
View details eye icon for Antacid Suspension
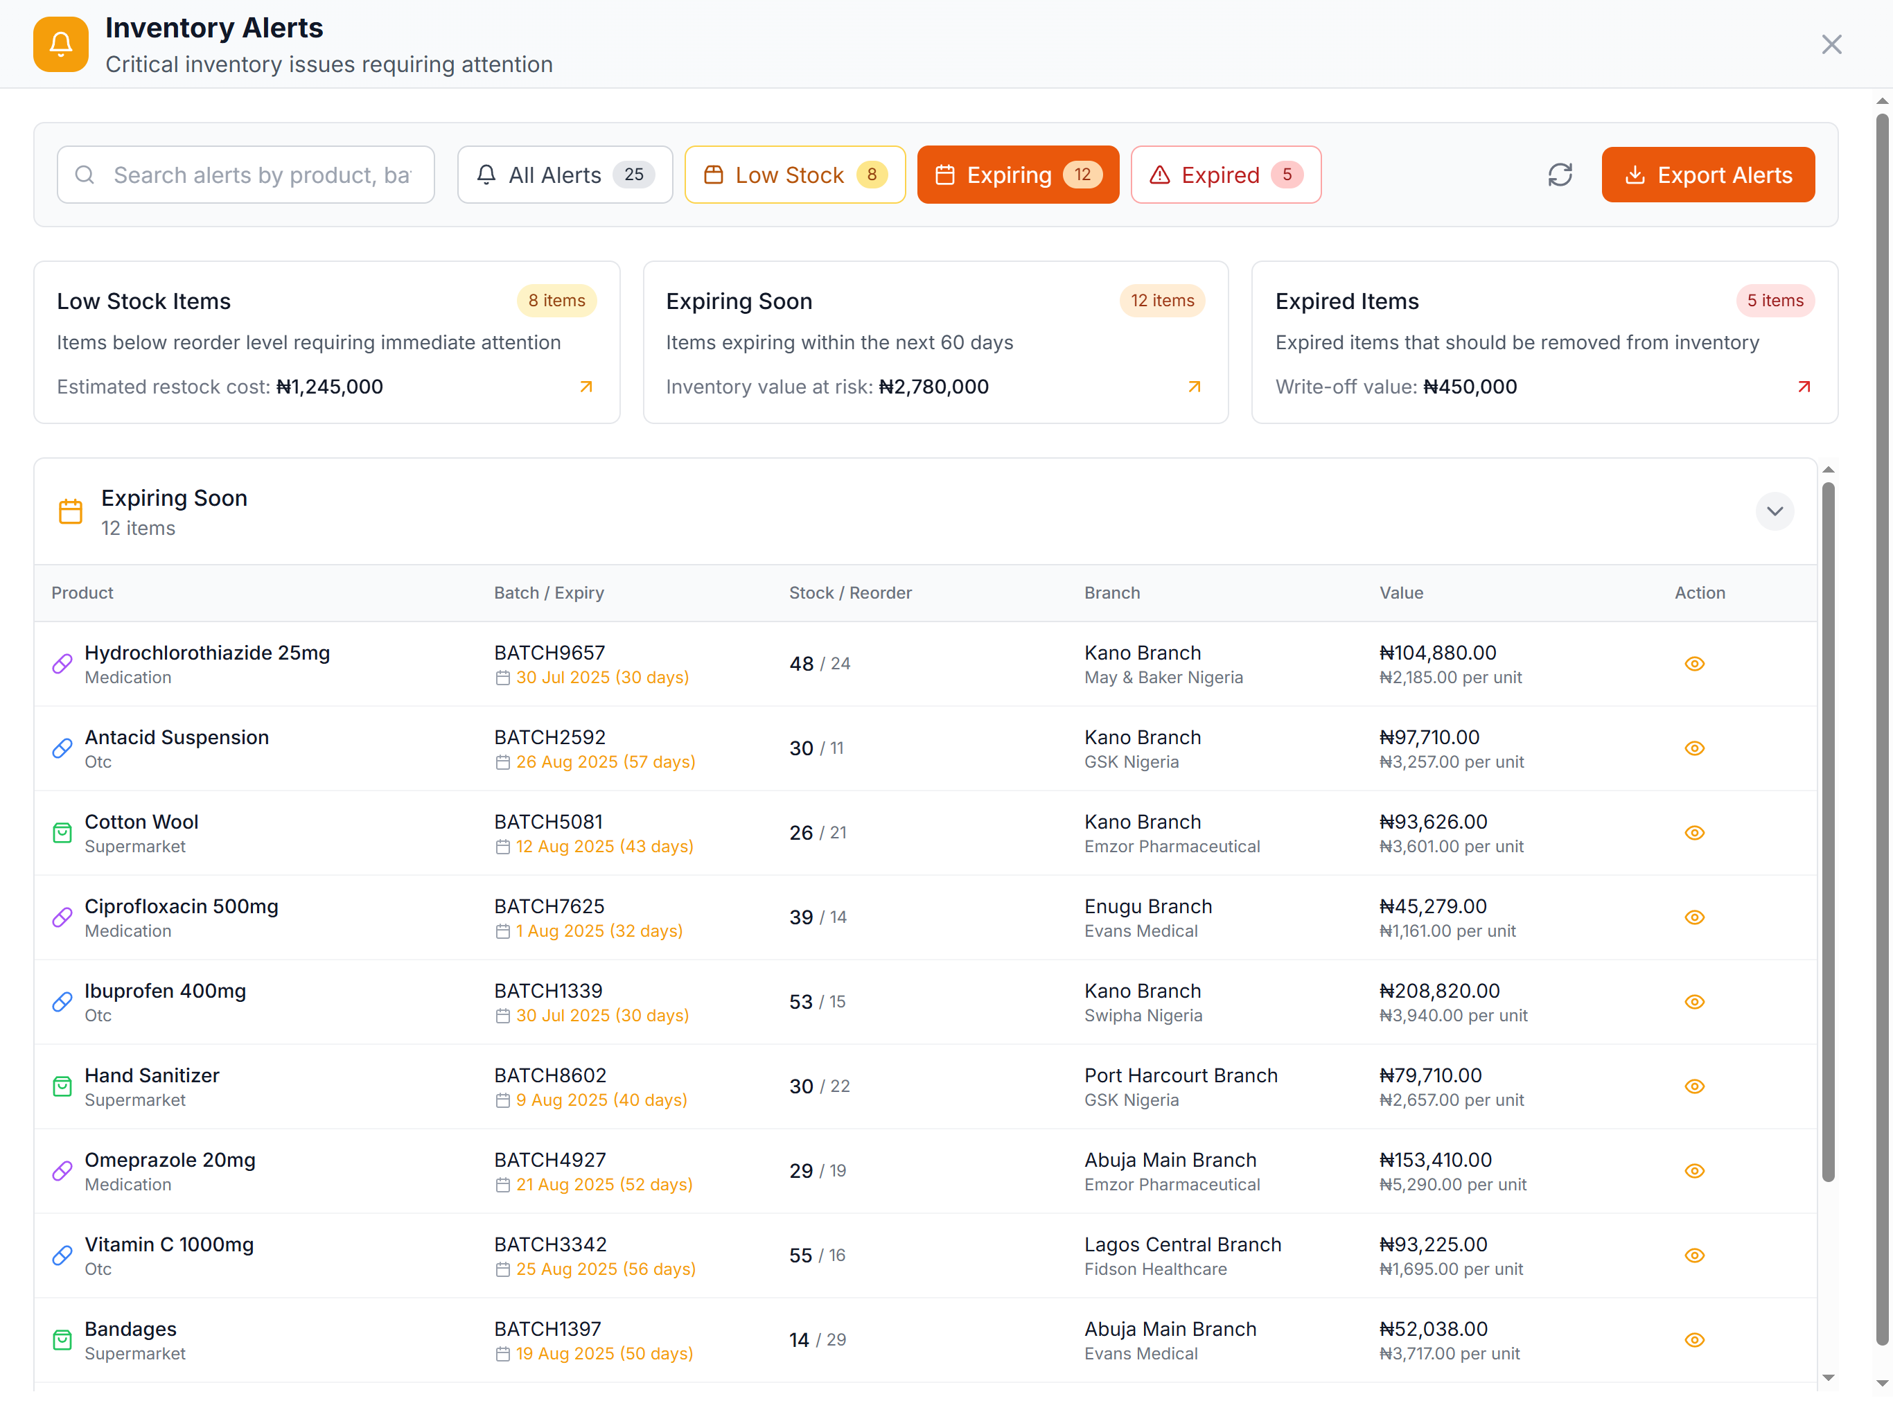click(1694, 748)
